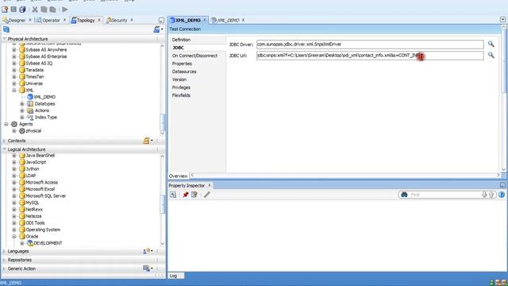Click the Topology refresh icon under the tabs
This screenshot has height=286, width=508.
point(6,29)
